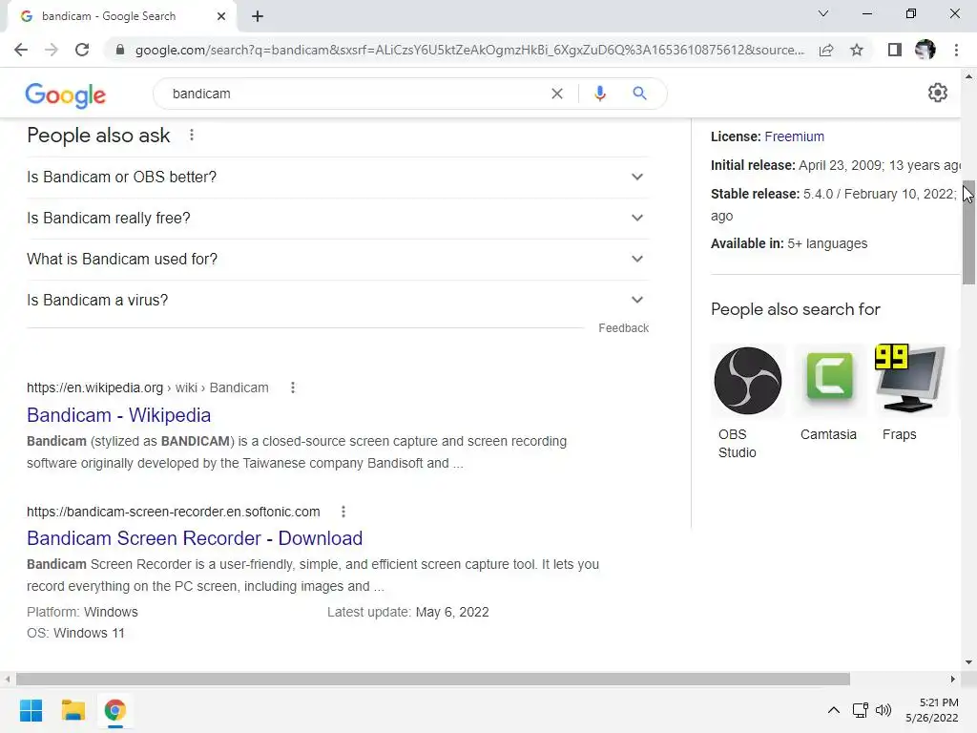Open Wikipedia result's three-dot options
The height and width of the screenshot is (733, 977).
[x=293, y=387]
